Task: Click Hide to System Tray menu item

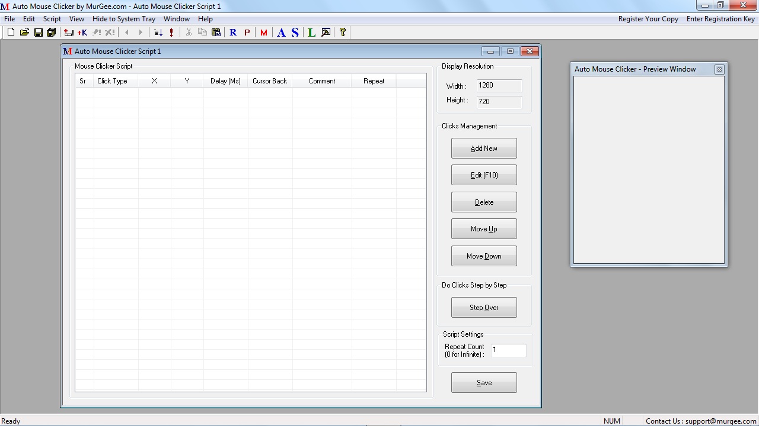Action: coord(124,18)
